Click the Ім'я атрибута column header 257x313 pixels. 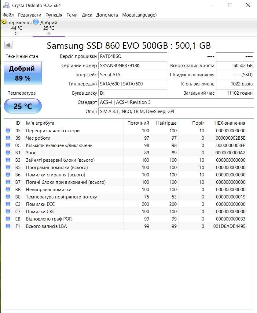[x=74, y=123]
